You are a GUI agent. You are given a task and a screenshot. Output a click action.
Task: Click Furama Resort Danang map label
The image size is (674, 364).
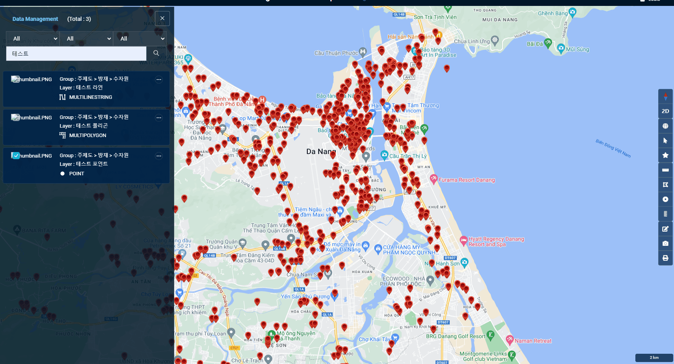(x=467, y=180)
